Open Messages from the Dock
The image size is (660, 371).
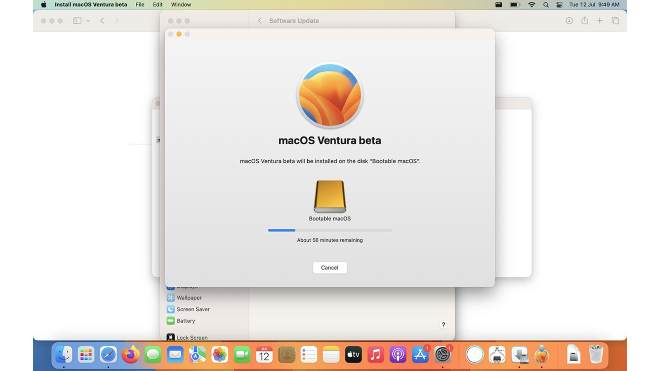tap(153, 355)
